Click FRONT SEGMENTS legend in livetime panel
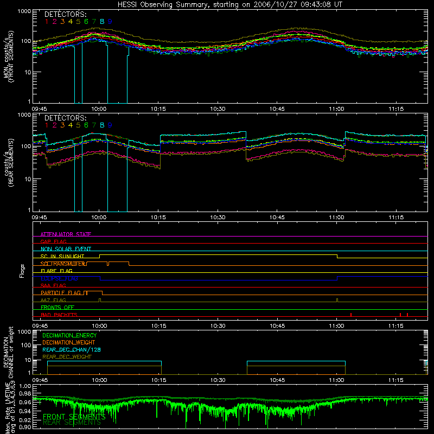Screen dimensions: 434x434 74,417
